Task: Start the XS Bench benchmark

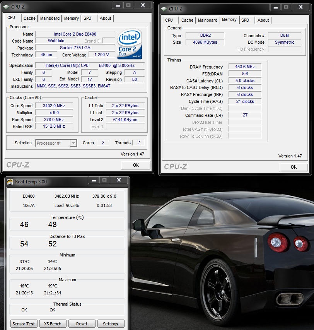Action: click(53, 324)
